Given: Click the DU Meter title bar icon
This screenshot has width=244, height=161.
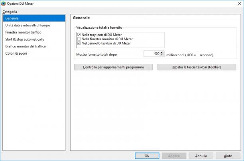Looking at the screenshot, I should click(3, 4).
